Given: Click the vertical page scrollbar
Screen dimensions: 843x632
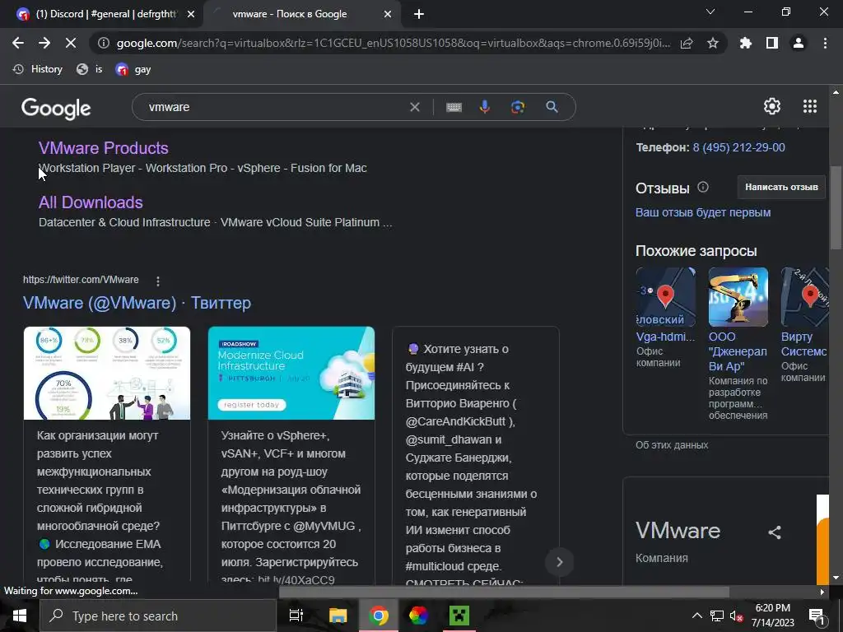Looking at the screenshot, I should click(x=836, y=207).
